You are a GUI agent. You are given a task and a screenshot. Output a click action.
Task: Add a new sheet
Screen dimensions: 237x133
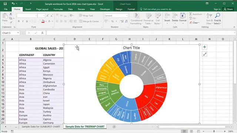tap(114, 127)
